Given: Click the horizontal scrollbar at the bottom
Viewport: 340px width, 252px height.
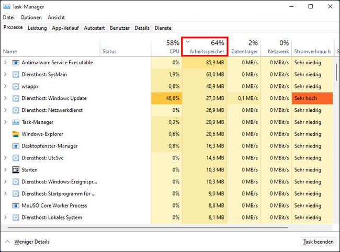Looking at the screenshot, I should point(148,228).
